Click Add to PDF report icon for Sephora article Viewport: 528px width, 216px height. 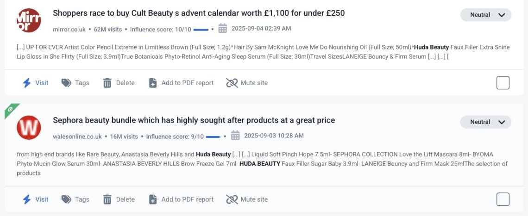click(153, 199)
